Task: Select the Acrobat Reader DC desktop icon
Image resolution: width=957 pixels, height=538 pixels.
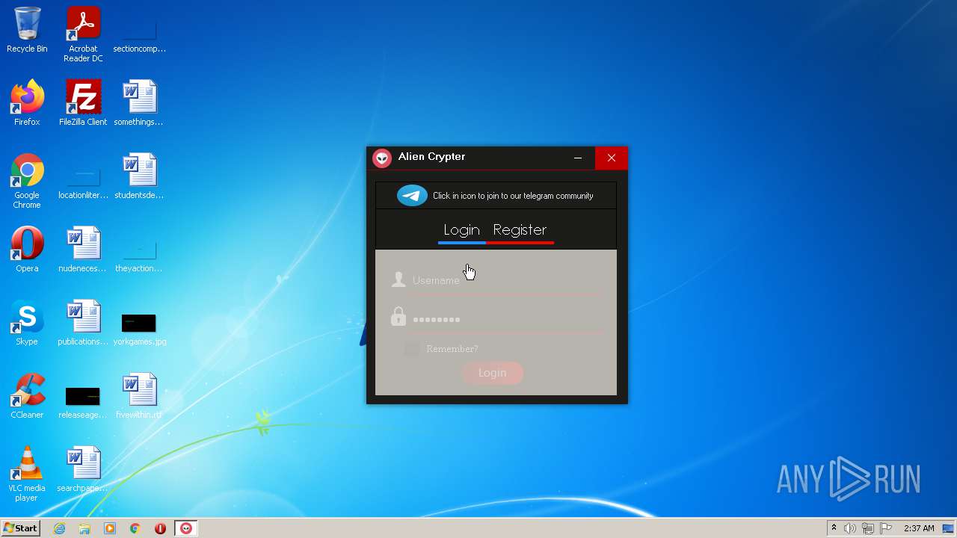Action: point(83,34)
